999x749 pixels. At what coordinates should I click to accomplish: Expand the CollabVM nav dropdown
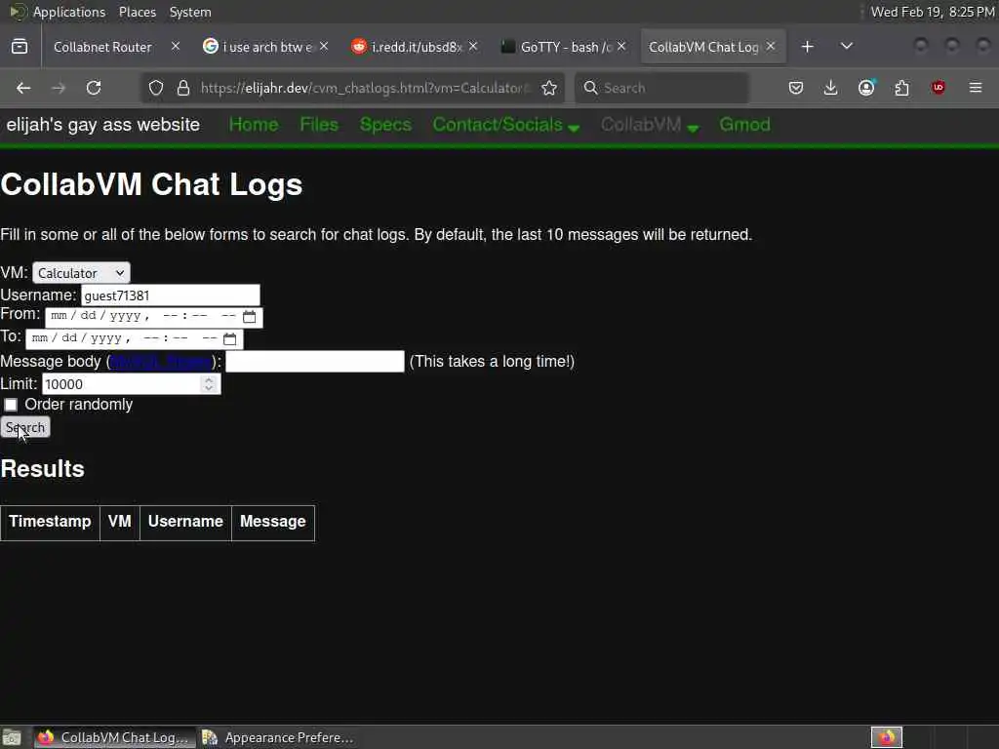(649, 125)
